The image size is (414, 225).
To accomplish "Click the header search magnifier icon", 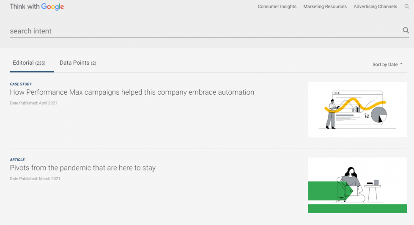I will tap(407, 6).
